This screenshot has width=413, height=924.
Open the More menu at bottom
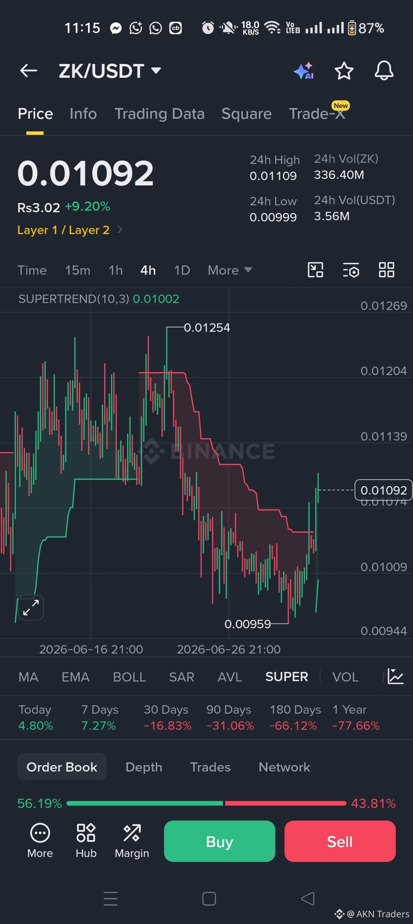(x=40, y=841)
